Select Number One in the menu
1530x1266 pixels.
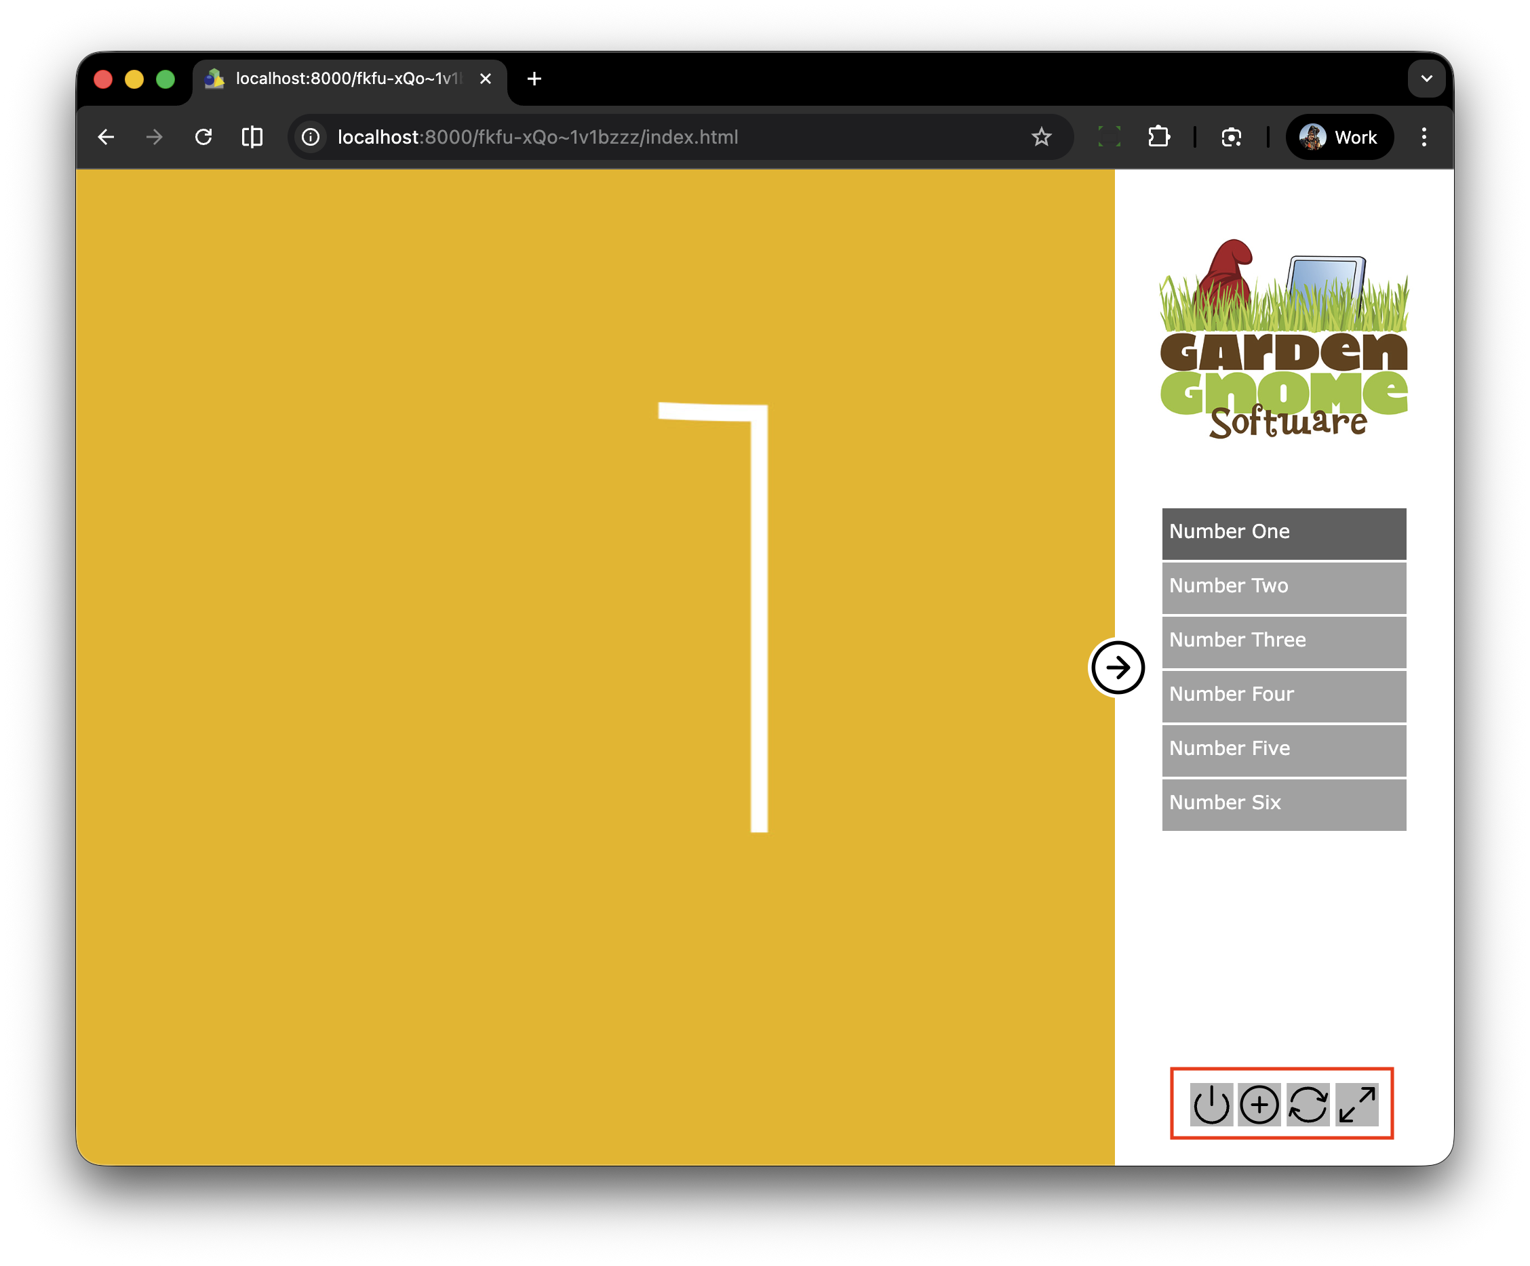tap(1284, 533)
